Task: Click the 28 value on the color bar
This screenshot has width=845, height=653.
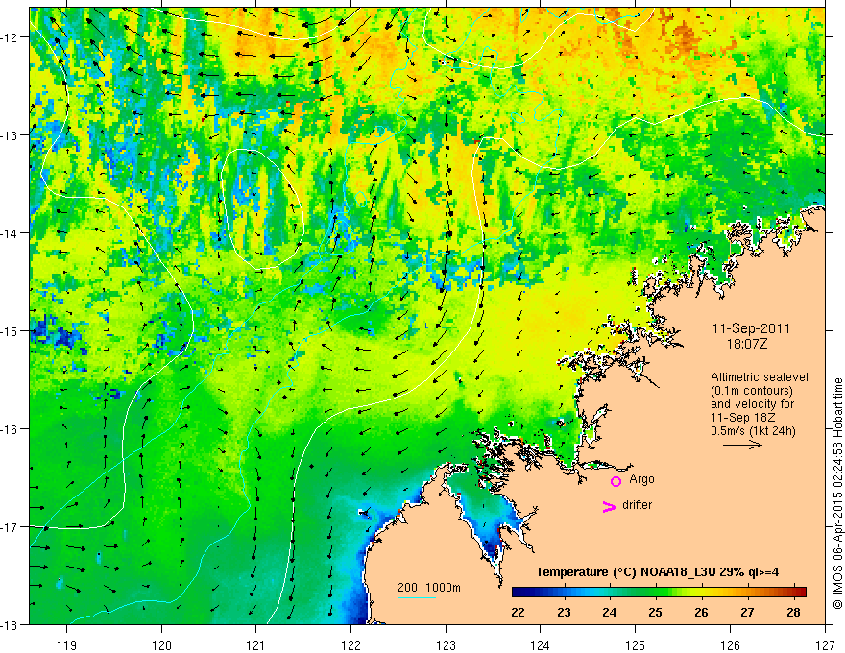Action: (793, 612)
